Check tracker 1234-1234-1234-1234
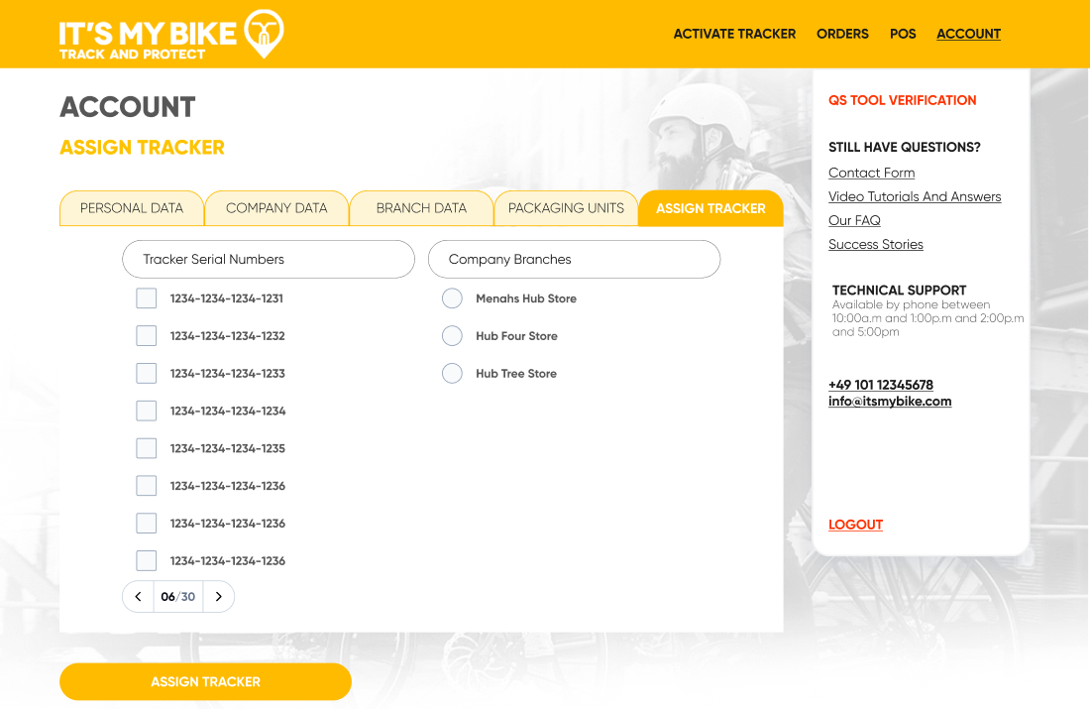Screen dimensions: 1090x709 (x=146, y=411)
